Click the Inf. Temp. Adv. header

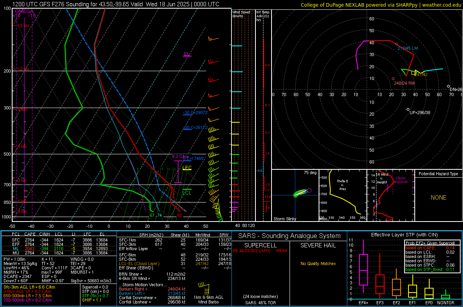coord(263,16)
